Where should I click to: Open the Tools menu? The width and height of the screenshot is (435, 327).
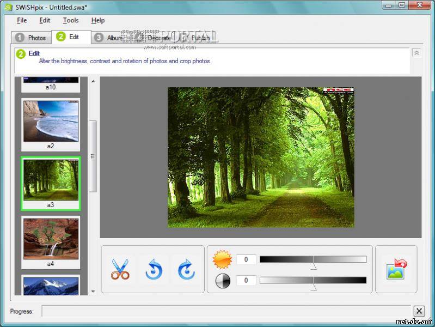(x=71, y=21)
